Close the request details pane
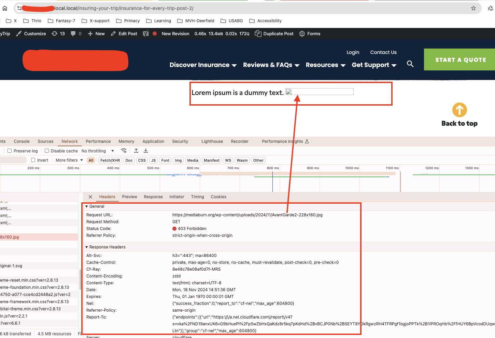This screenshot has height=338, width=495. pyautogui.click(x=90, y=197)
